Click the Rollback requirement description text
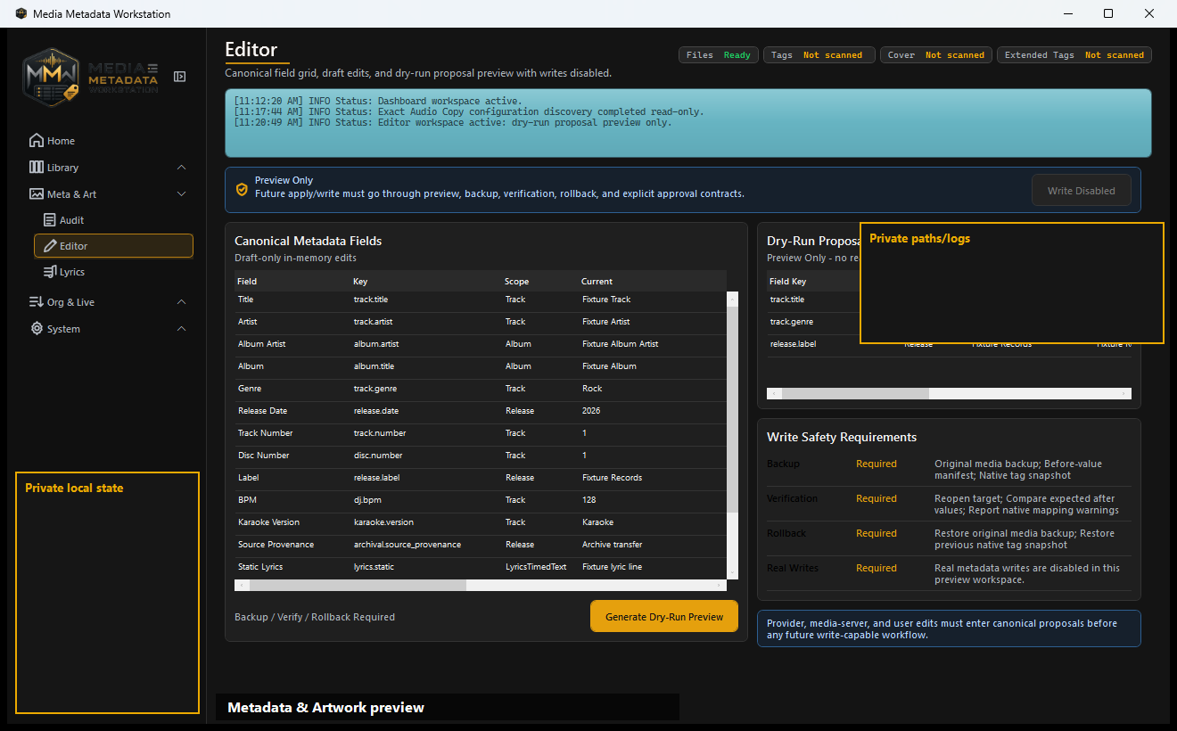Screen dimensions: 1177x731 1025,539
